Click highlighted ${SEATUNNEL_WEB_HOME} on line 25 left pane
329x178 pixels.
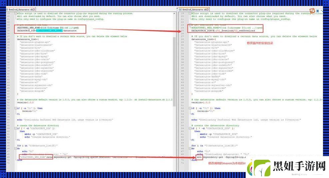pos(49,31)
